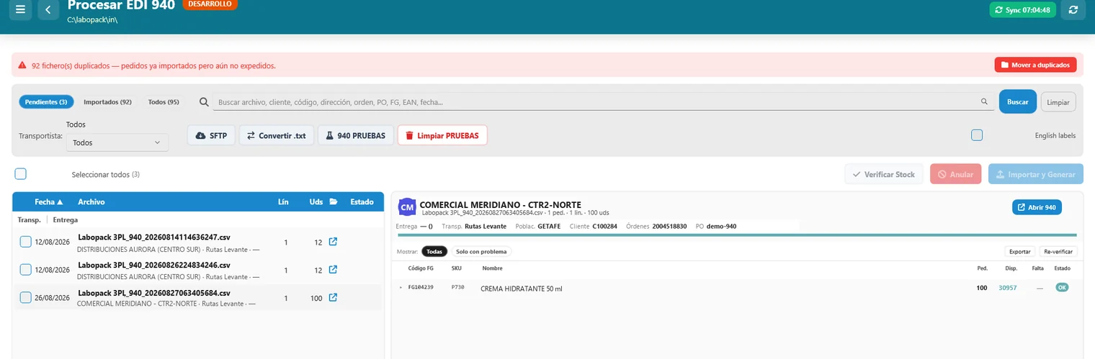This screenshot has height=359, width=1095.
Task: Run 940 PRUEBAS flask button
Action: [356, 135]
